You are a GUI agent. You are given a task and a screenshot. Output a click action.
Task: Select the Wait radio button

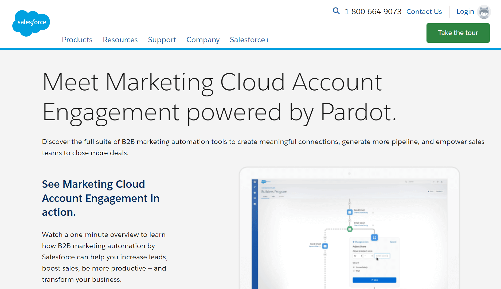click(354, 271)
